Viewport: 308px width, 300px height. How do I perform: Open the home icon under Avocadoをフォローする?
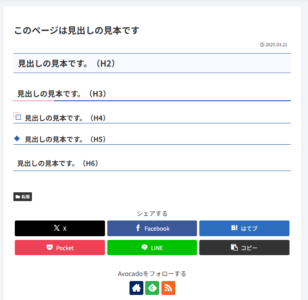(x=136, y=288)
